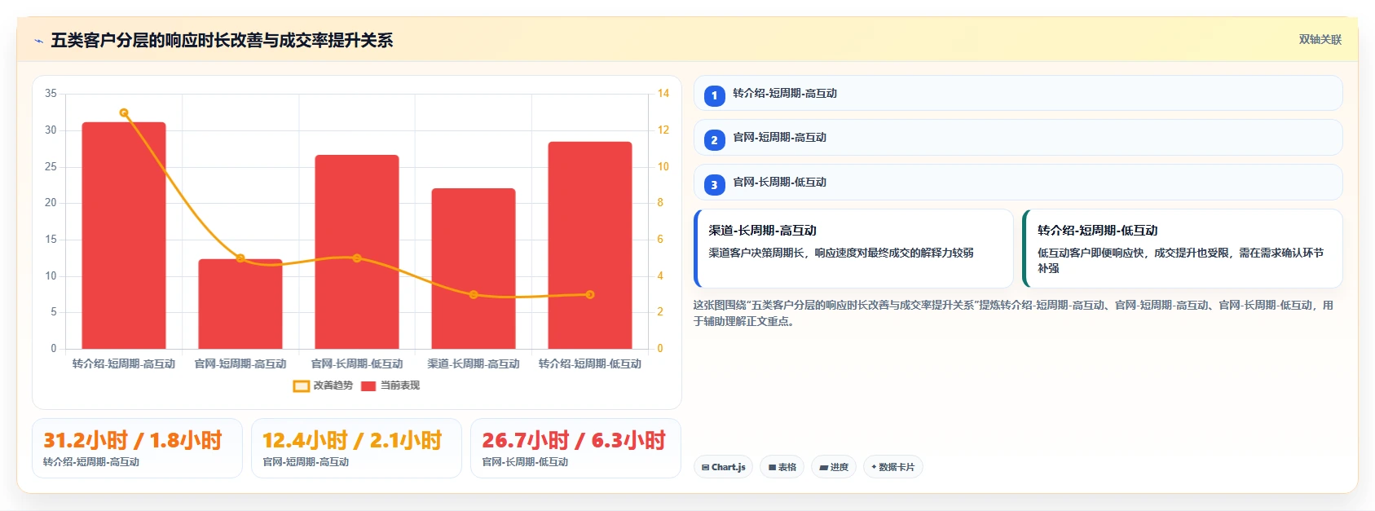Image resolution: width=1375 pixels, height=511 pixels.
Task: Click the 进度 tag chip
Action: 834,467
